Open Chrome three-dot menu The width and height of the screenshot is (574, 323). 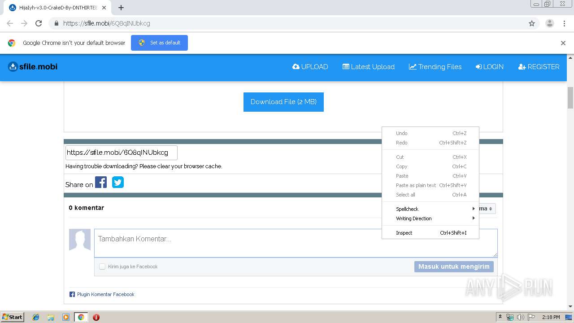[565, 23]
